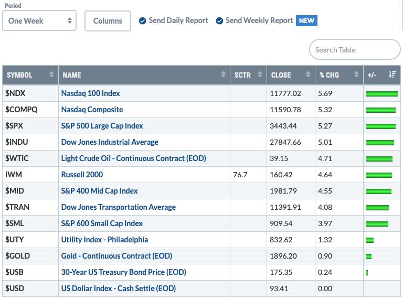Select the IWM symbol cell
Screen dimensions: 403x299
point(30,175)
